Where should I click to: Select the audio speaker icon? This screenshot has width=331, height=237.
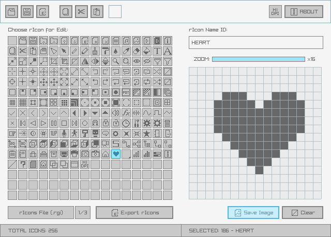click(x=116, y=113)
